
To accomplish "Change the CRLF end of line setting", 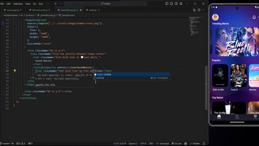I will point(151,144).
